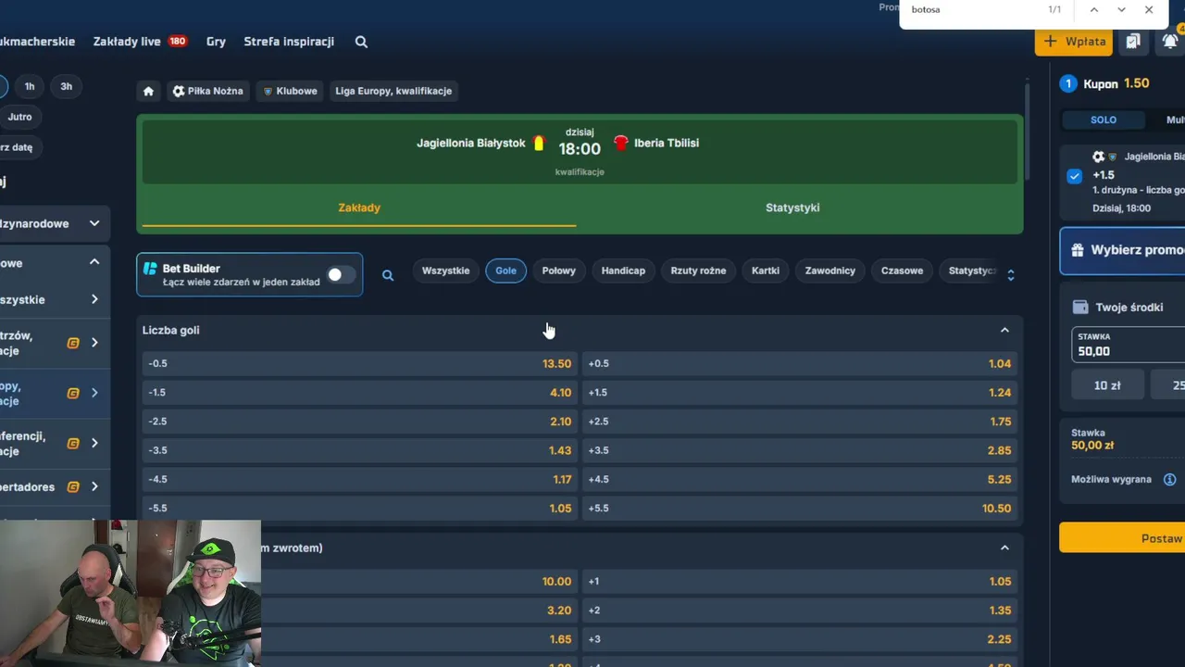Go to next find-bar match
Image resolution: width=1185 pixels, height=667 pixels.
tap(1121, 9)
